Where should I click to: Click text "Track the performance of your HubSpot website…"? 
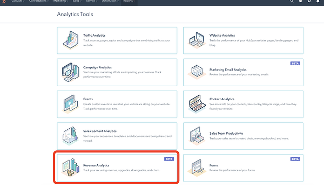[254, 43]
